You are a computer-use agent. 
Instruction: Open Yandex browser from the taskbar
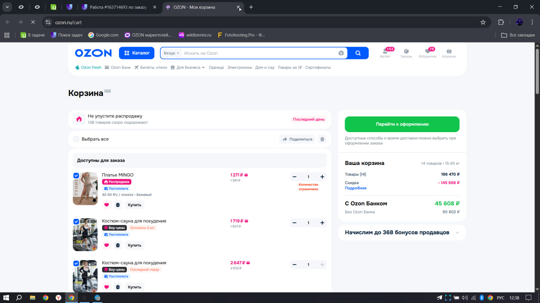pyautogui.click(x=58, y=298)
